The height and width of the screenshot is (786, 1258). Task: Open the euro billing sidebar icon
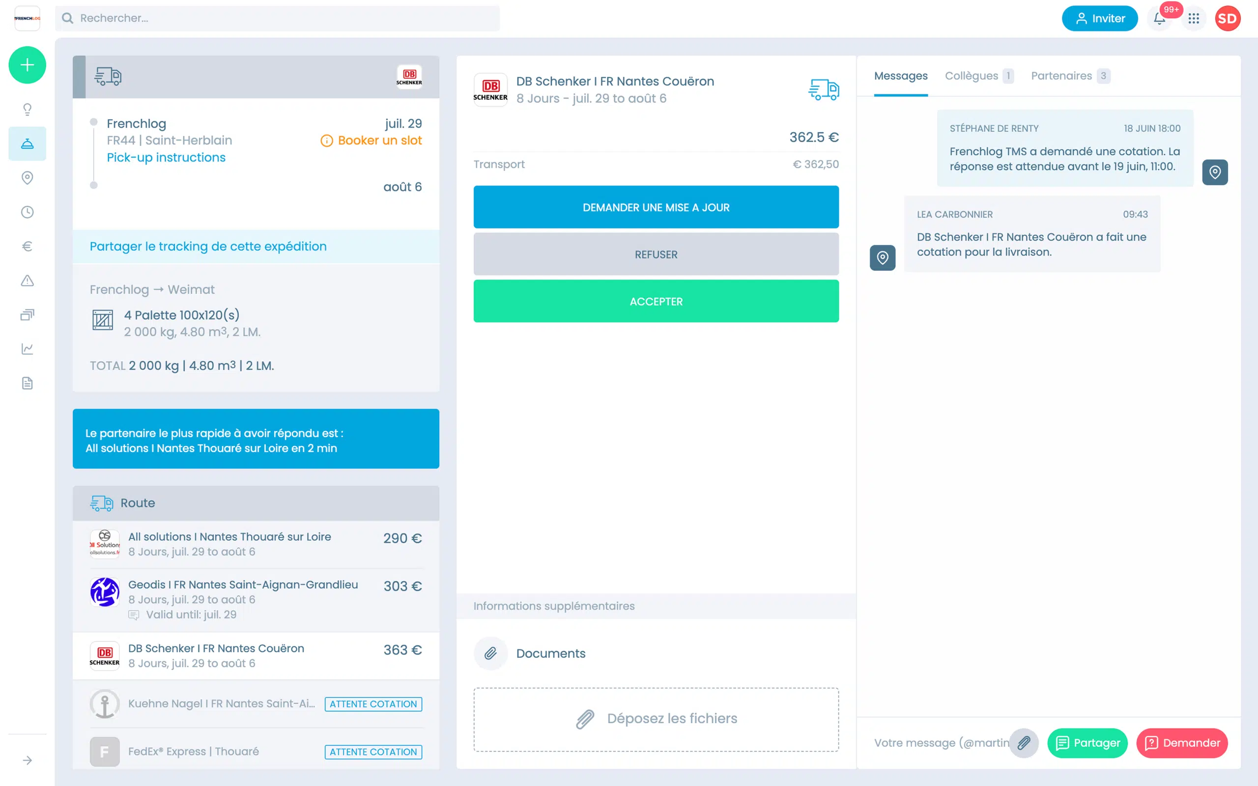pos(27,247)
